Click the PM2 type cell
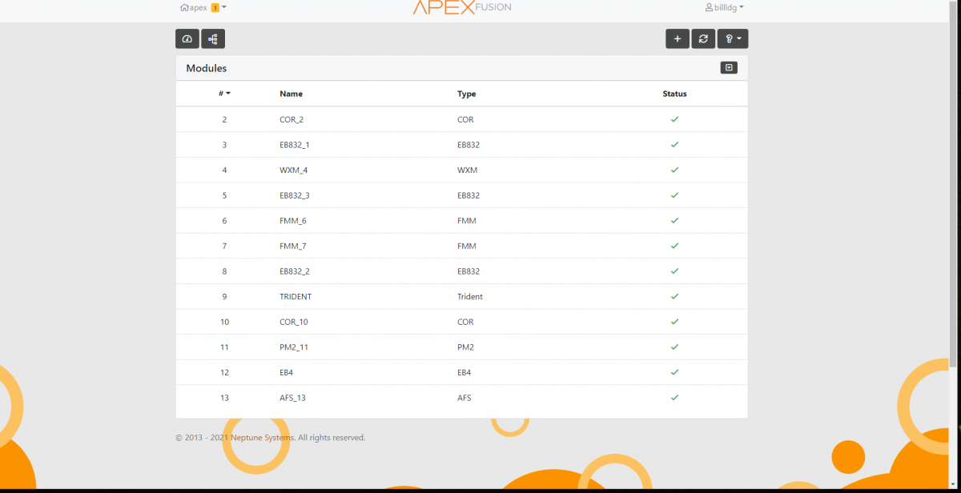 pos(465,347)
